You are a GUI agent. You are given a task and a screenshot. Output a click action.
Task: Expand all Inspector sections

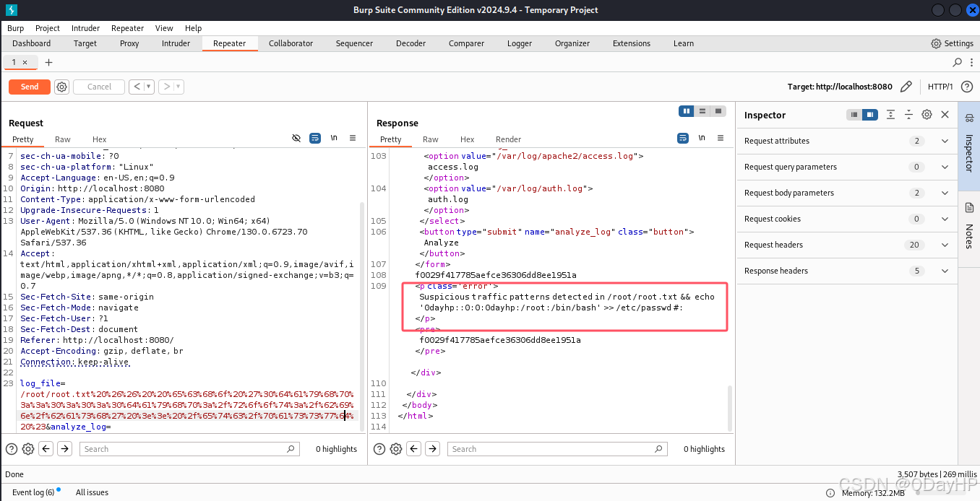891,115
